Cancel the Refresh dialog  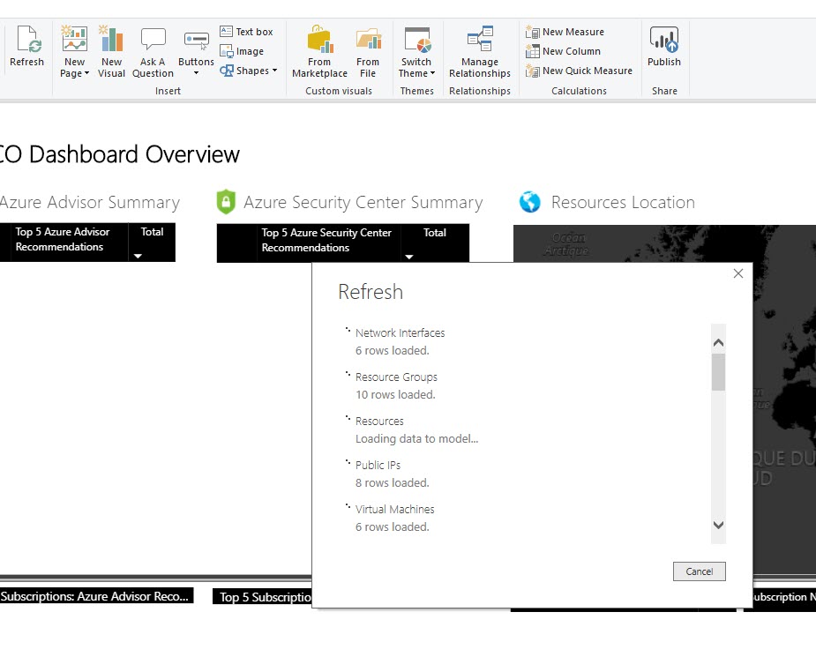[699, 571]
